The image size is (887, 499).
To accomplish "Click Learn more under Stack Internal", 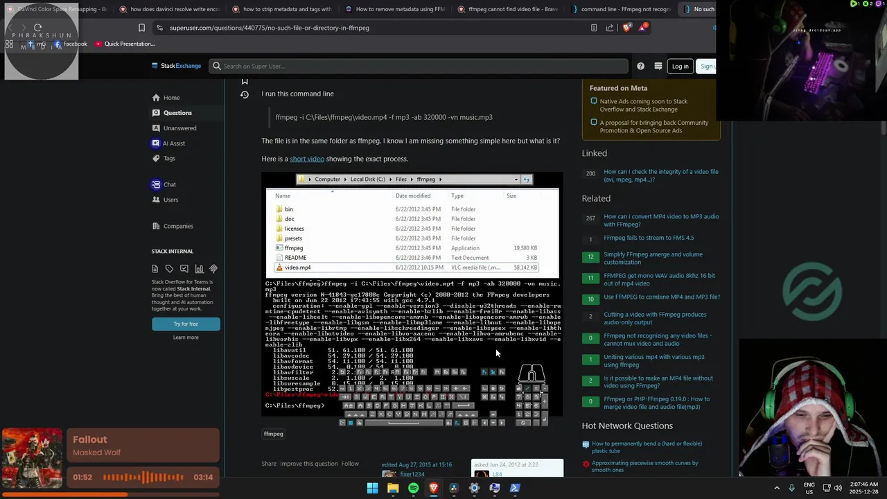I will pos(186,338).
